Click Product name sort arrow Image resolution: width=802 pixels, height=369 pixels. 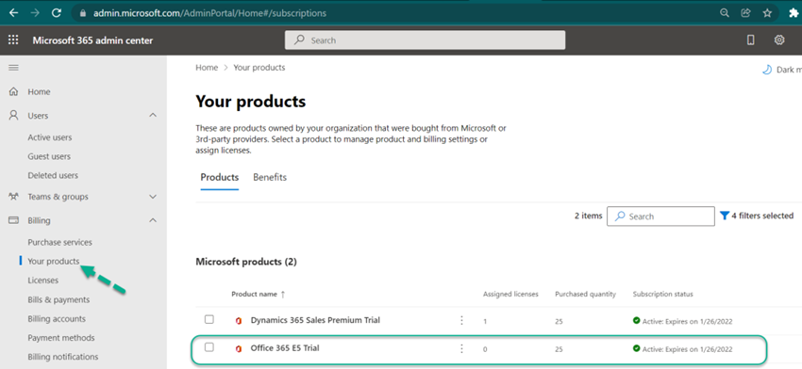[283, 295]
